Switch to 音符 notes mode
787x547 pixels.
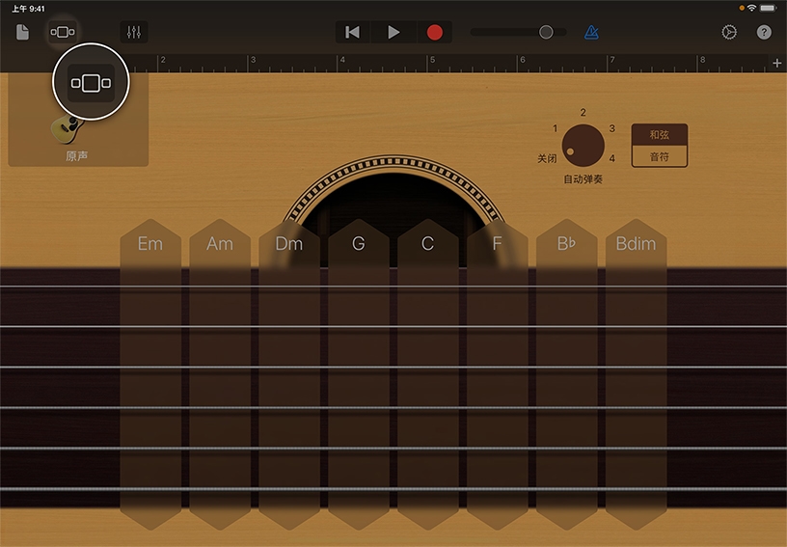(x=659, y=156)
